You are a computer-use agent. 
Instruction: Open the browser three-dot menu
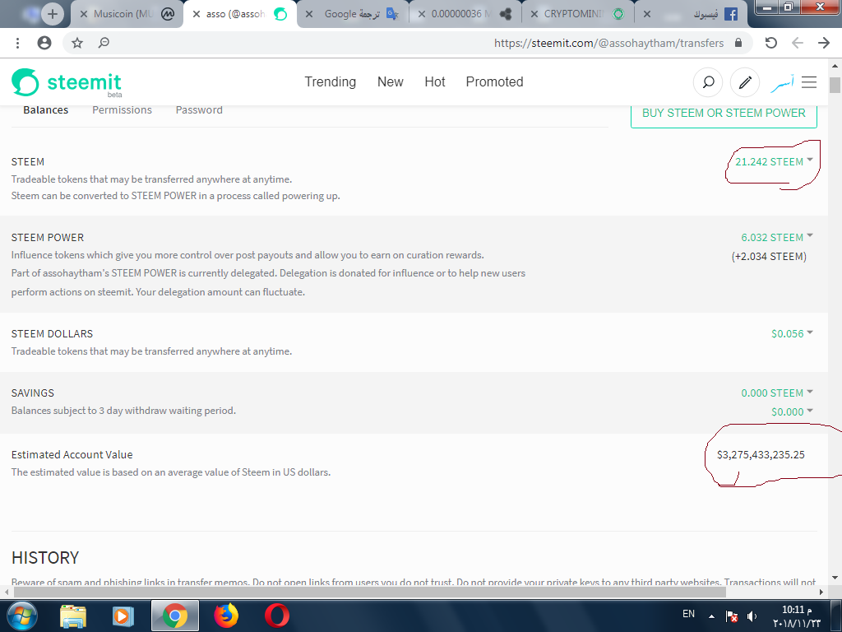(x=18, y=43)
